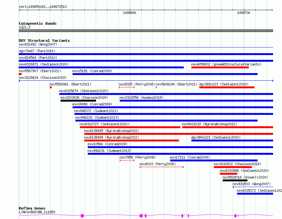Select first magenta exon of LINC00869
This screenshot has width=282, height=219.
(82, 216)
